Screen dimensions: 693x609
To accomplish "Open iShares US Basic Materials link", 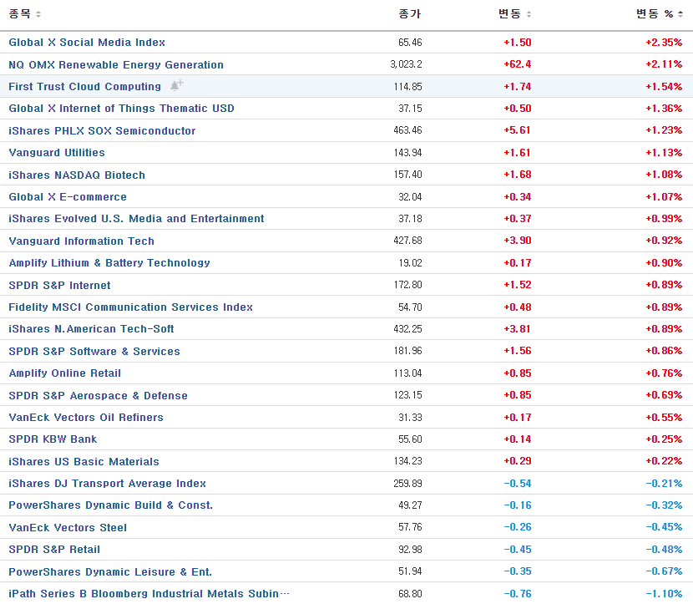I will (84, 462).
